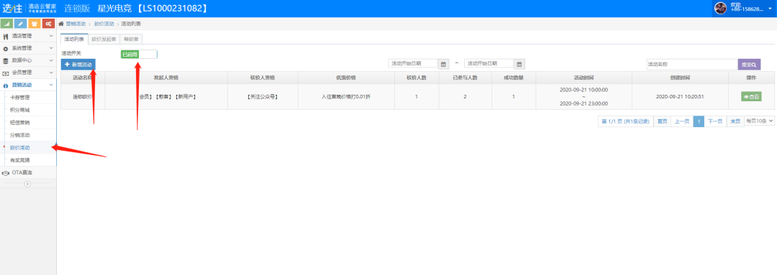Toggle the 已启用 activity switch
Viewport: 777px width, 275px height.
(139, 54)
